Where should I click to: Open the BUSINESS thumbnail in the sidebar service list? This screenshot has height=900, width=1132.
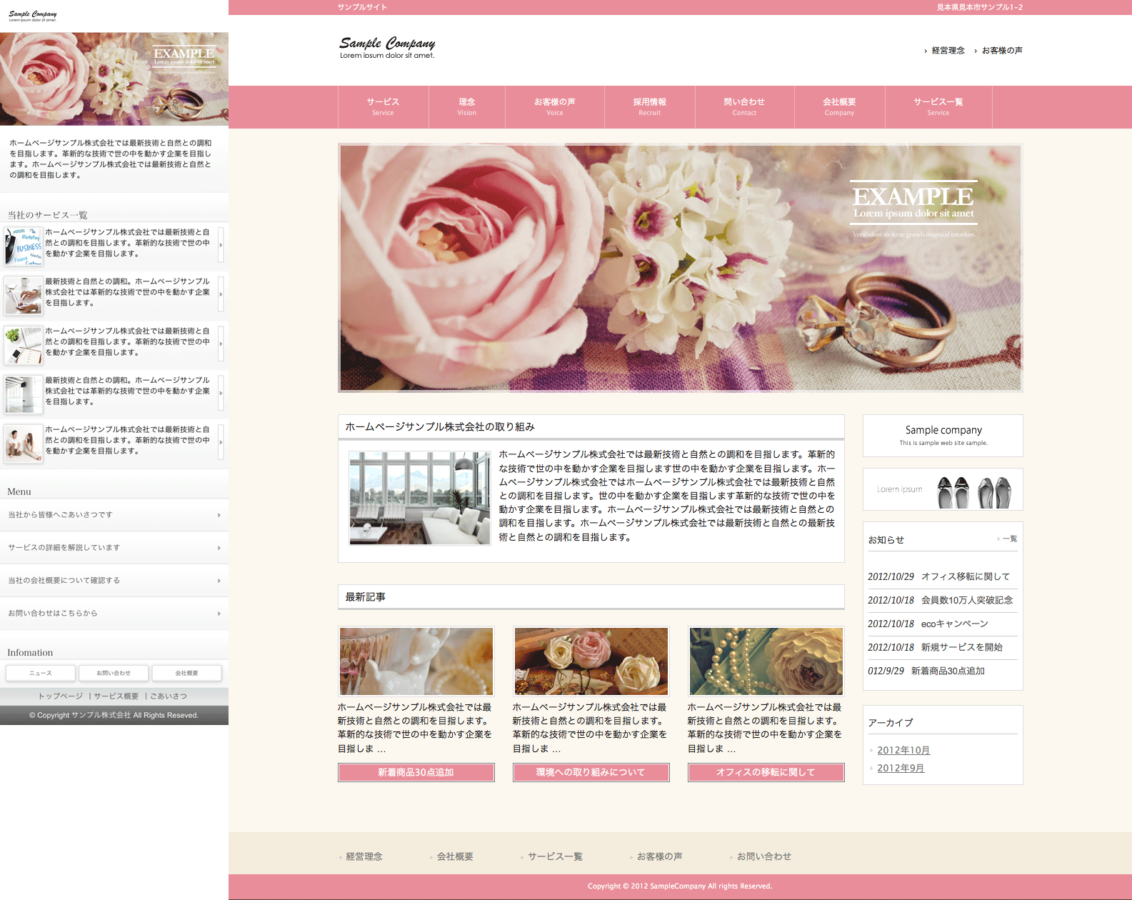(23, 246)
